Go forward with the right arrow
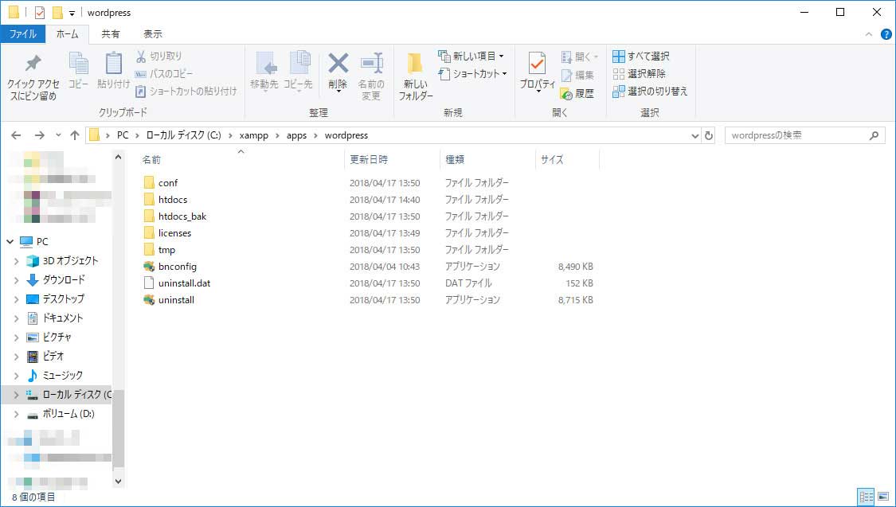Viewport: 896px width, 507px height. coord(40,135)
